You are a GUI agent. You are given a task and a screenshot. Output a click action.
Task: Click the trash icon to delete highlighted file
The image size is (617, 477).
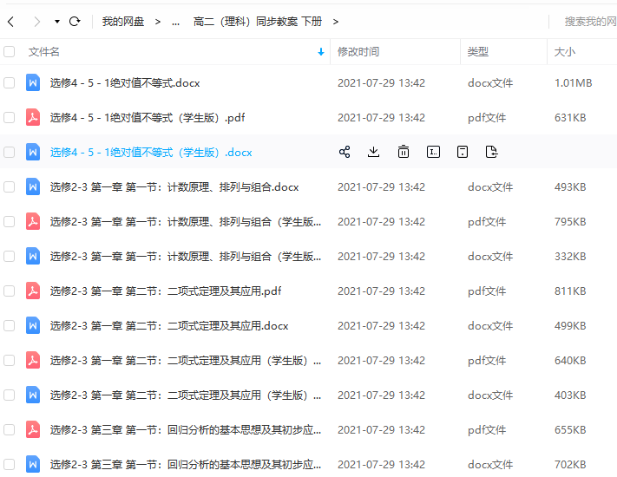[404, 152]
